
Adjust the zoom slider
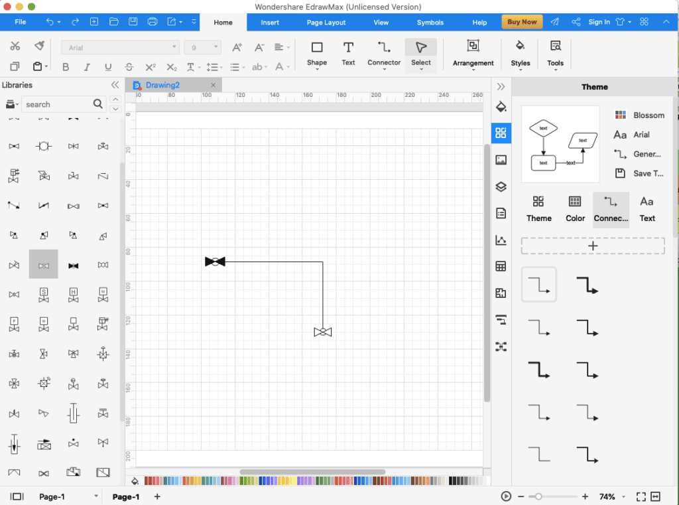click(538, 496)
